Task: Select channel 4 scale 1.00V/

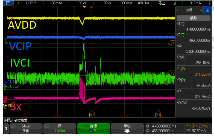Action: (106, 3)
